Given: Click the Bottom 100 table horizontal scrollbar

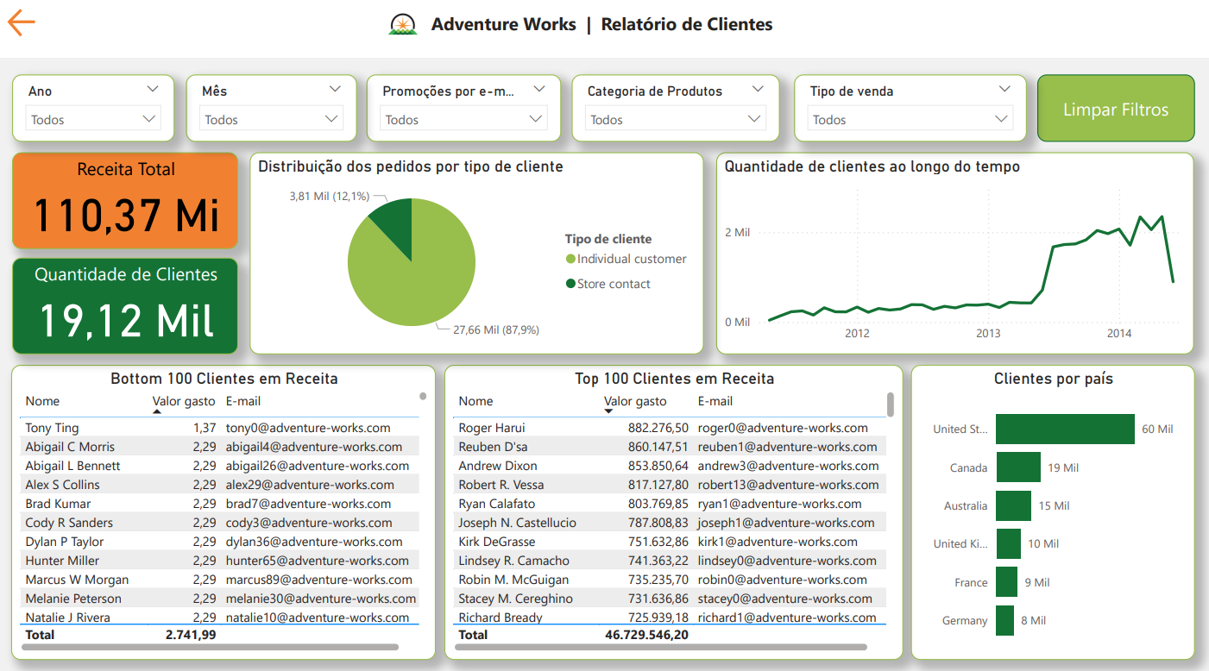Looking at the screenshot, I should pos(210,646).
